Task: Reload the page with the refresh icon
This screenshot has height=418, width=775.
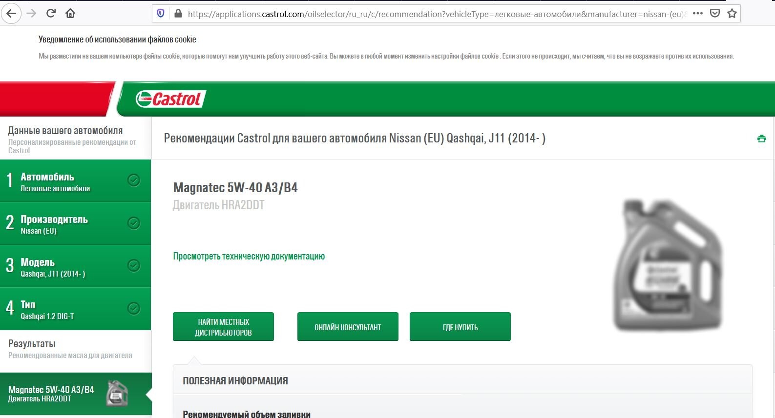Action: pyautogui.click(x=51, y=13)
